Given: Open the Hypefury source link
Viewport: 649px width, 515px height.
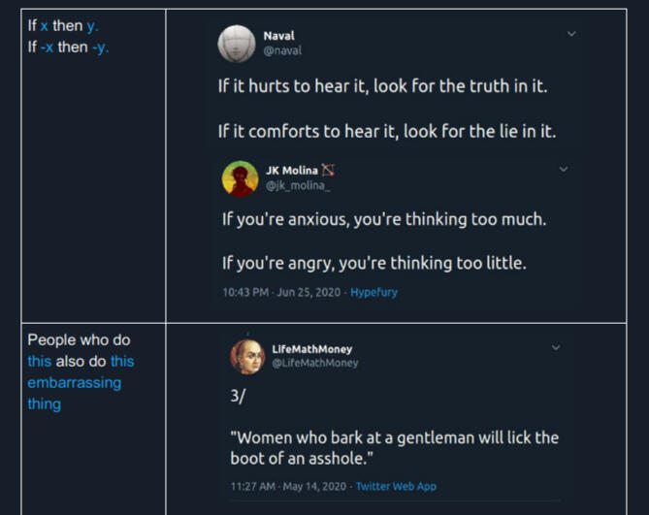Looking at the screenshot, I should pyautogui.click(x=373, y=292).
